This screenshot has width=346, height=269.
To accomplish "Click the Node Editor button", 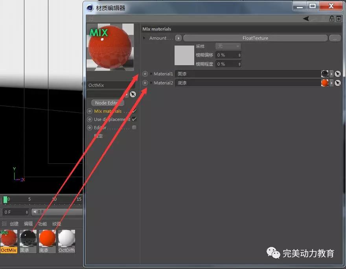I will pos(107,103).
